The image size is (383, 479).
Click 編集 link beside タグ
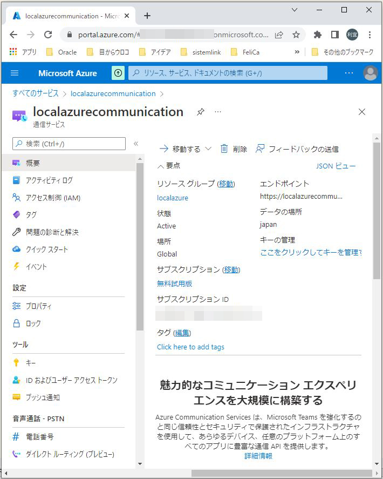click(x=182, y=333)
